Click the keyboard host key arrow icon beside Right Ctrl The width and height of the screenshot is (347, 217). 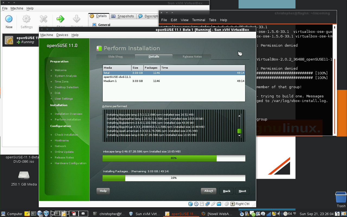(x=233, y=204)
